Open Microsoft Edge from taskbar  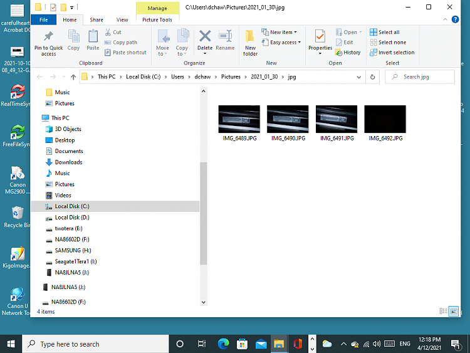point(223,344)
